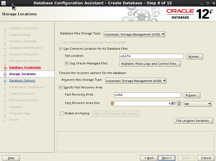The image size is (216, 161).
Task: Click Edit Archive Mode Parameters button
Action: (x=116, y=114)
